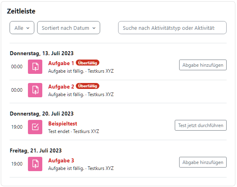
Task: Click the Aufgabe 1 assignment icon
Action: tap(35, 67)
